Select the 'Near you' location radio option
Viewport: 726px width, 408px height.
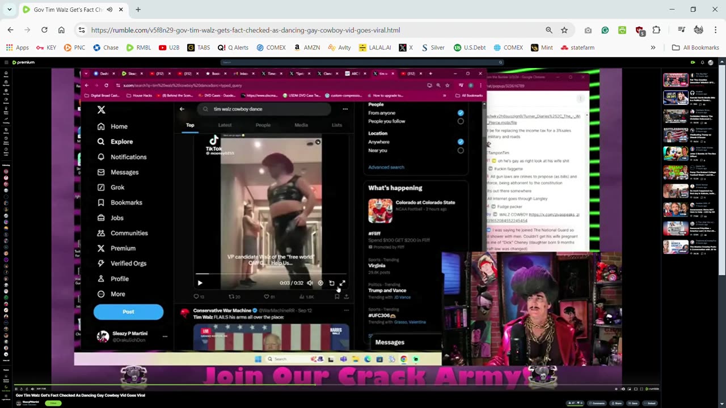[461, 150]
